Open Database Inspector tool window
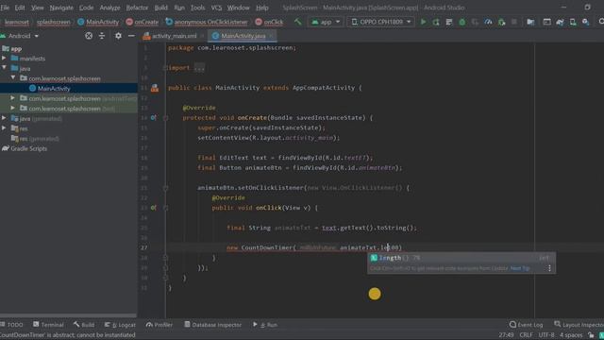 [212, 325]
